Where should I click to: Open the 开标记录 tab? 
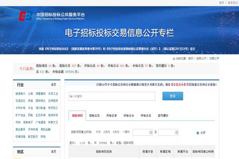tap(112, 116)
